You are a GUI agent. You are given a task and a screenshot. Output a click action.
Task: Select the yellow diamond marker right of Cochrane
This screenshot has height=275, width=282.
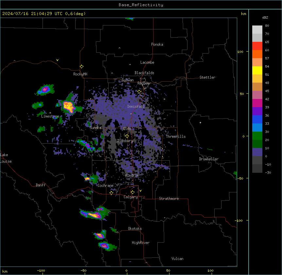coord(111,193)
